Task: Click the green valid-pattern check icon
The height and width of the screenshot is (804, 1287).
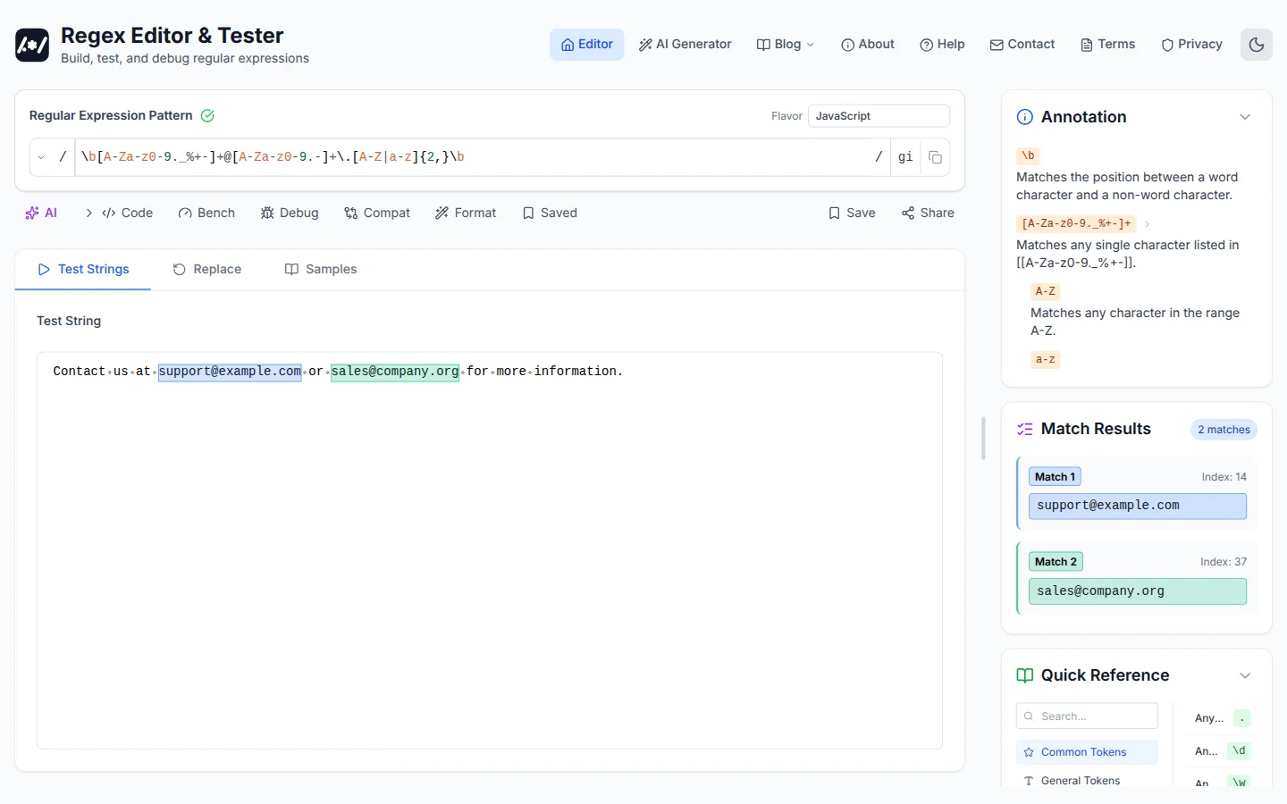Action: (207, 115)
